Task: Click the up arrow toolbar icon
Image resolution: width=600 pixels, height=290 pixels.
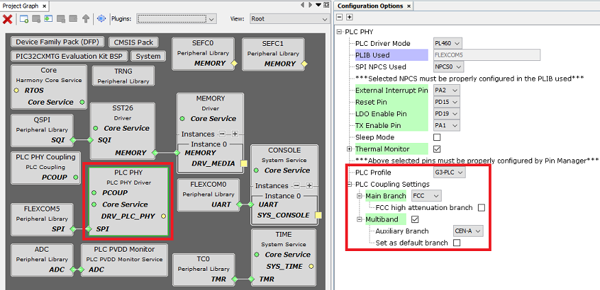Action: [86, 19]
